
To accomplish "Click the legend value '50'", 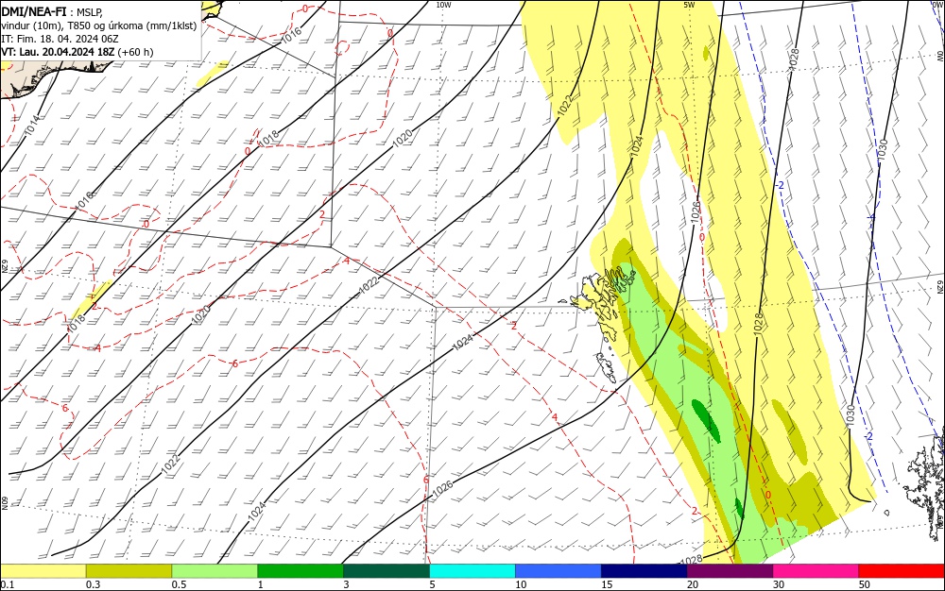I will coord(865,584).
